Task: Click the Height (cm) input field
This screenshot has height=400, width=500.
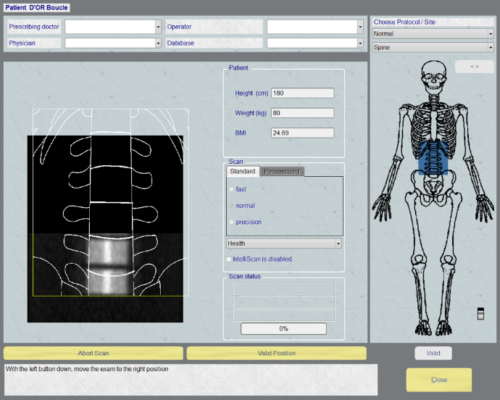Action: tap(302, 93)
